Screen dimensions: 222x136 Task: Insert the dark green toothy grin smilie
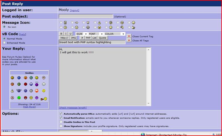pos(31,78)
